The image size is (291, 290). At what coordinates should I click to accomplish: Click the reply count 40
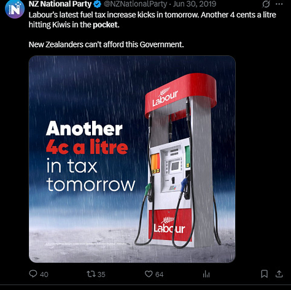44,275
